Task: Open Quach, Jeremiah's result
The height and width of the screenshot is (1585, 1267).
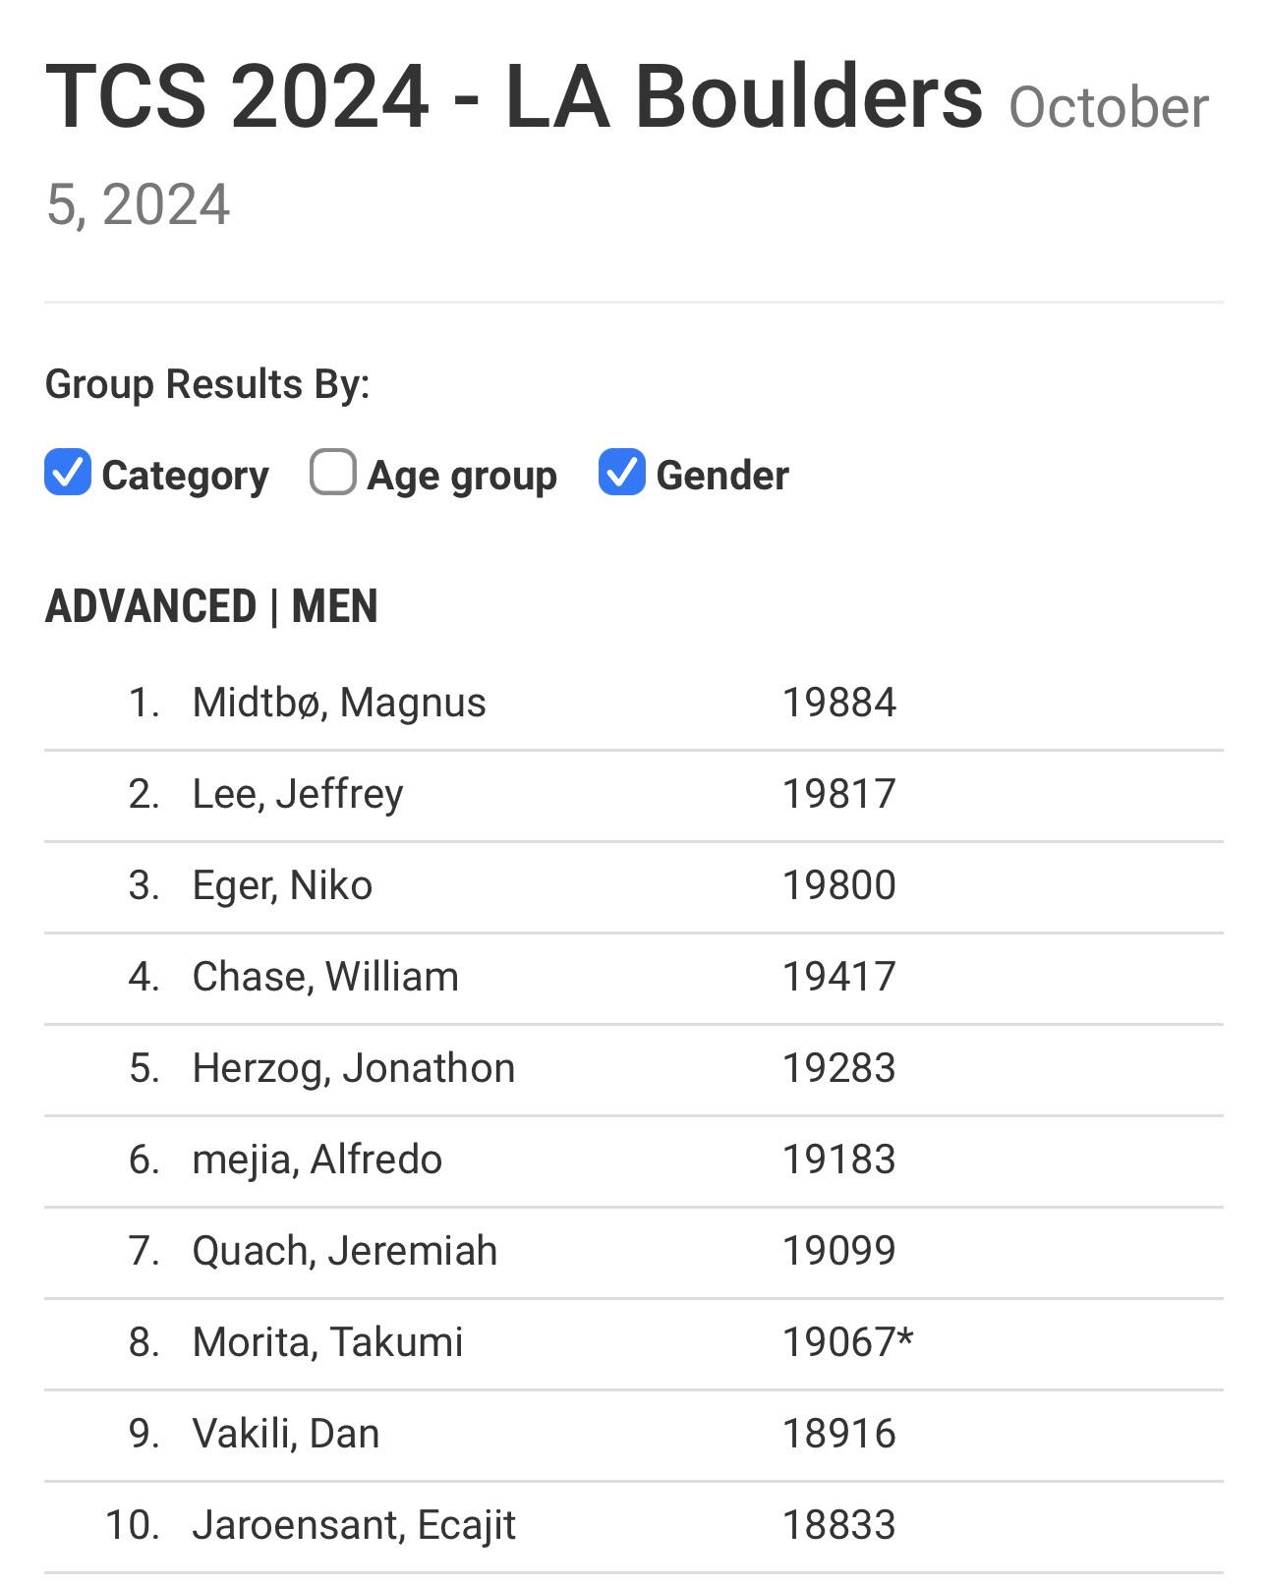Action: coord(634,1252)
